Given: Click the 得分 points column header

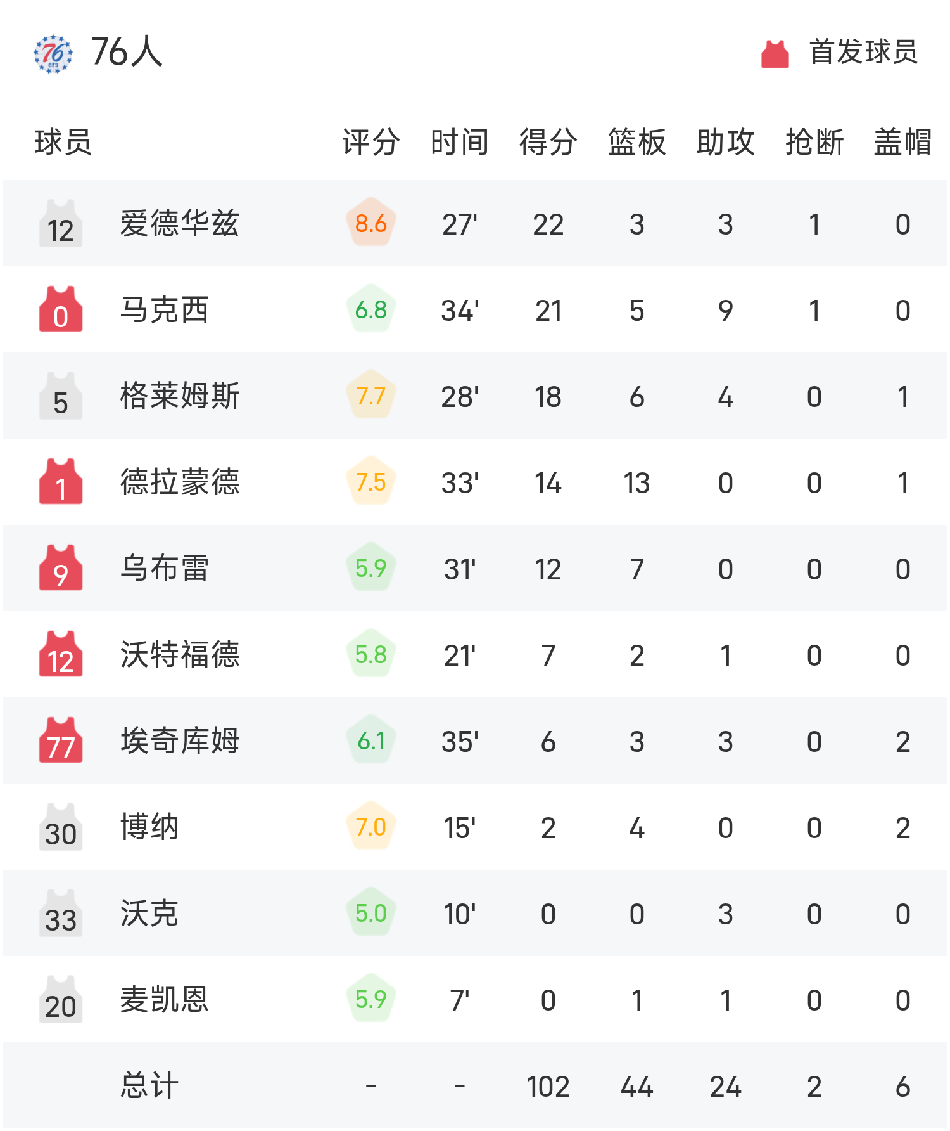Looking at the screenshot, I should point(548,141).
